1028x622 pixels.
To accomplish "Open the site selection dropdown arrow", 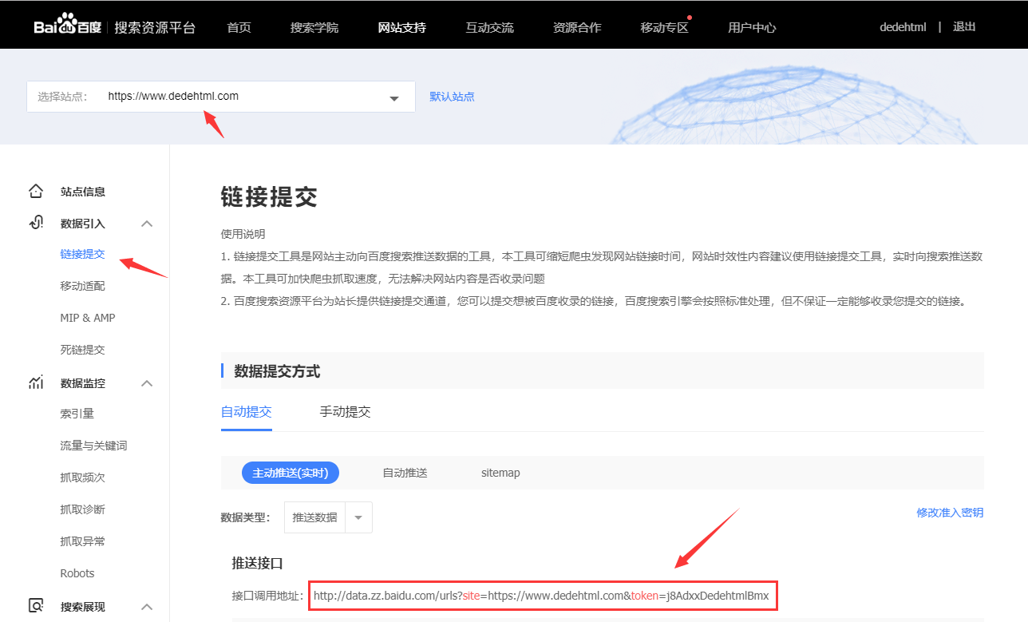I will (393, 97).
